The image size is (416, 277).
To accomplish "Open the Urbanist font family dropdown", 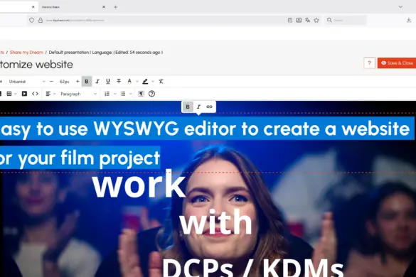I will pyautogui.click(x=27, y=82).
